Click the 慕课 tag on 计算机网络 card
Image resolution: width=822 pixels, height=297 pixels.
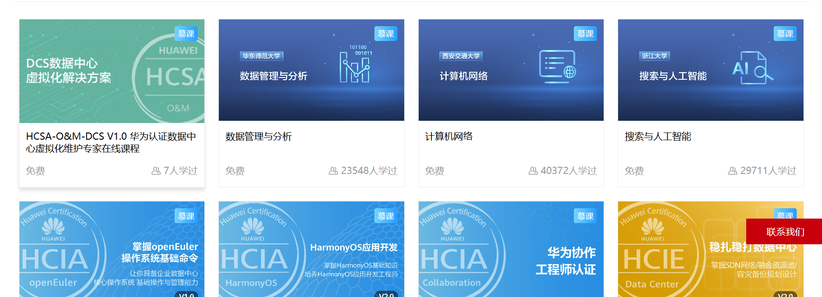[586, 34]
